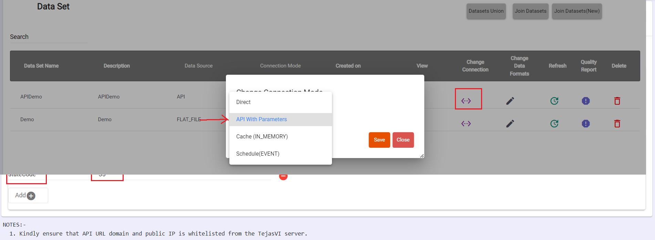Refresh the Demo dataset
655x240 pixels.
(x=554, y=124)
